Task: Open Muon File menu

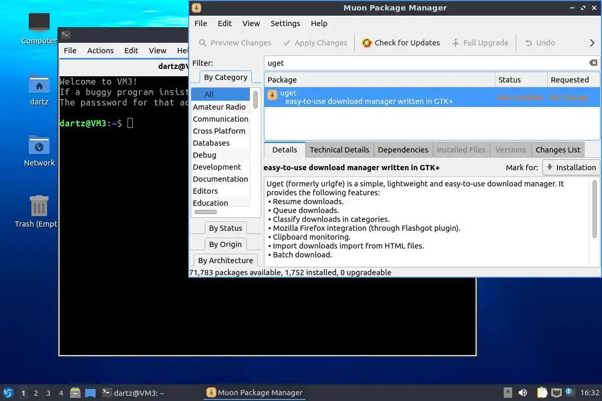Action: pyautogui.click(x=201, y=23)
